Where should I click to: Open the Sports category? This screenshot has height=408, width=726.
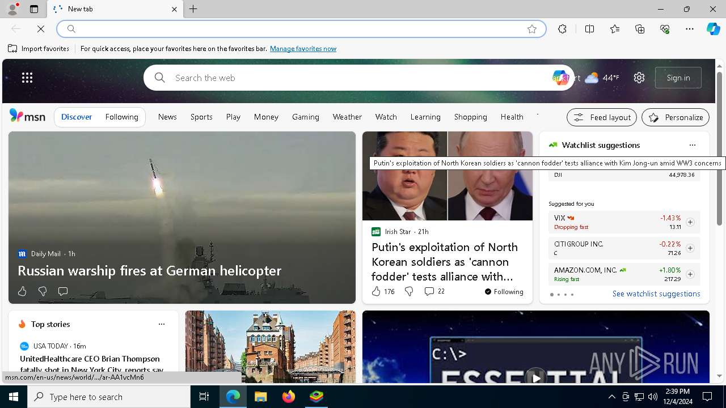point(201,117)
